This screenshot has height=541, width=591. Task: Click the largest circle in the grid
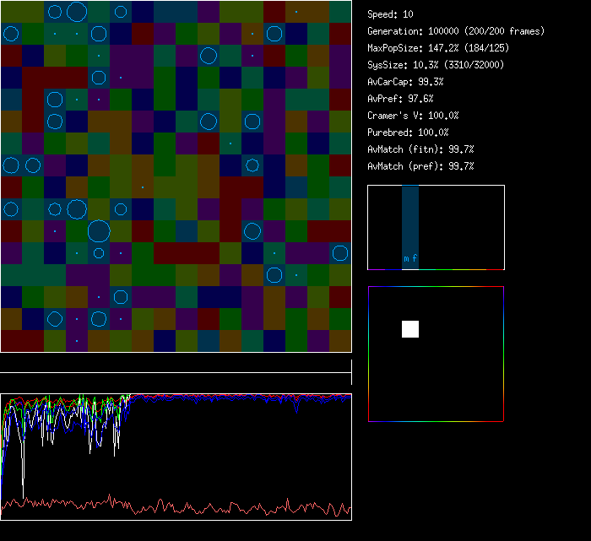pos(99,230)
